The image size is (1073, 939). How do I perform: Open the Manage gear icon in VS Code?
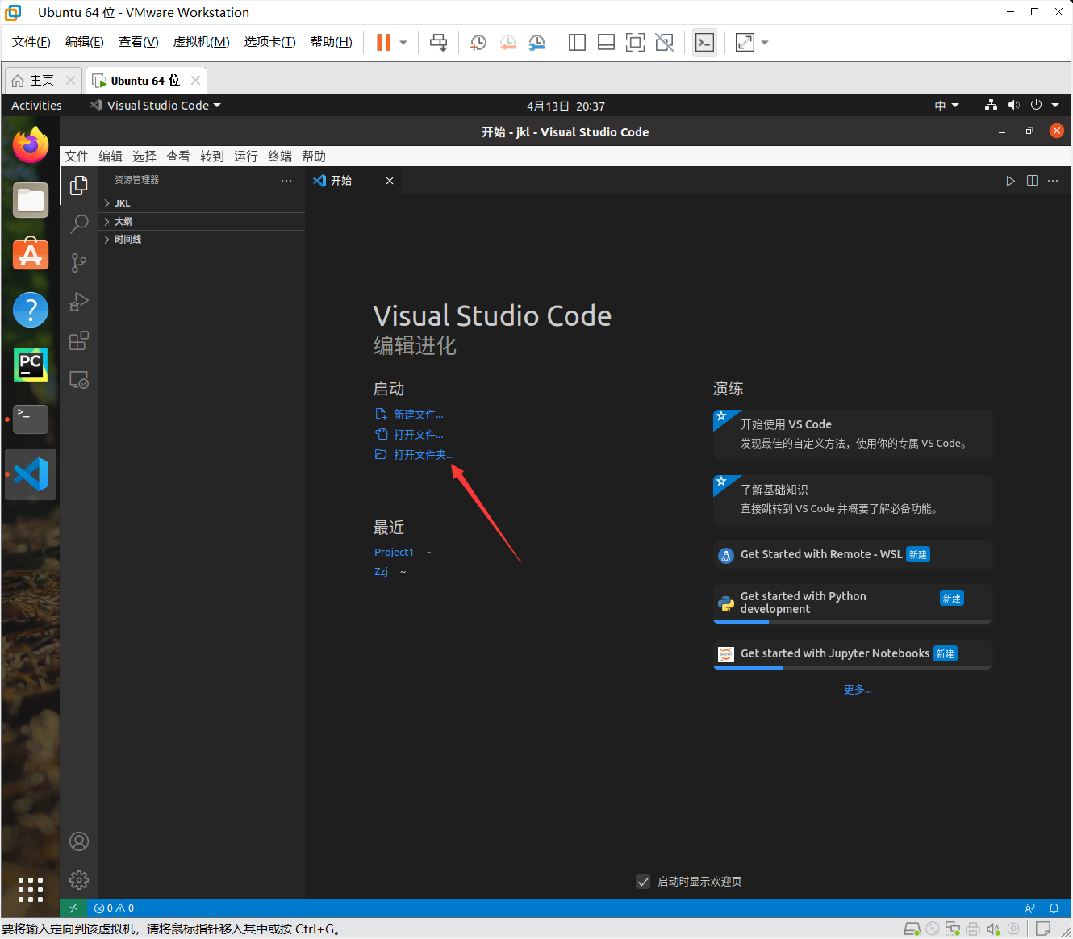(x=79, y=880)
